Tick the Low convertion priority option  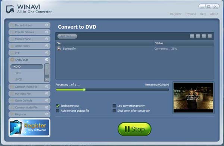(114, 106)
